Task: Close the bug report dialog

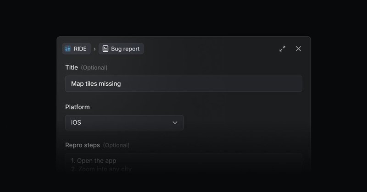Action: [x=299, y=49]
